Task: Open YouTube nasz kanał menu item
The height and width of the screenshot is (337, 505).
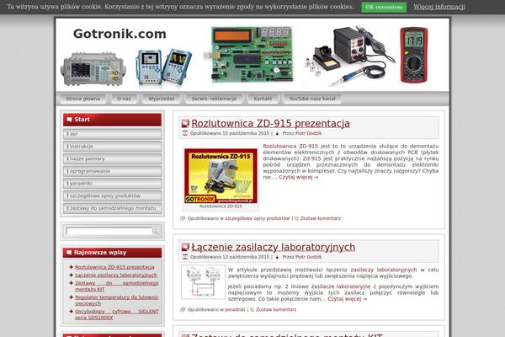Action: (x=312, y=99)
